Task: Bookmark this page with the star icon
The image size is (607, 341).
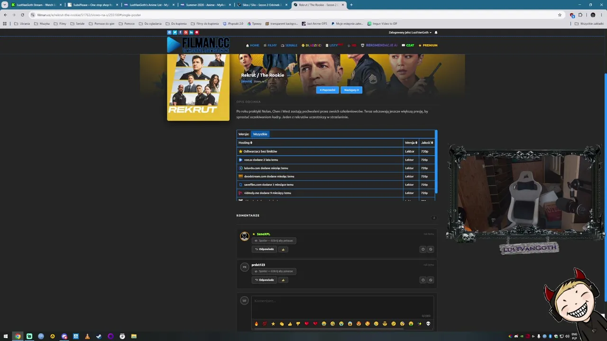Action: pyautogui.click(x=560, y=15)
